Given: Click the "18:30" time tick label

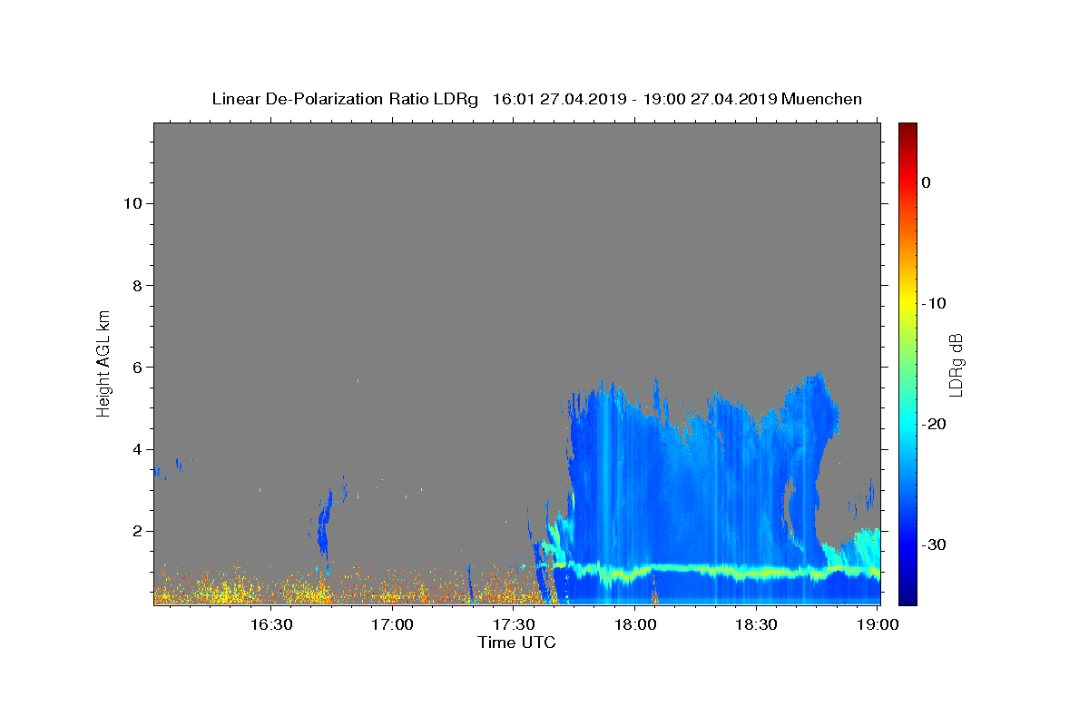Looking at the screenshot, I should tap(756, 624).
